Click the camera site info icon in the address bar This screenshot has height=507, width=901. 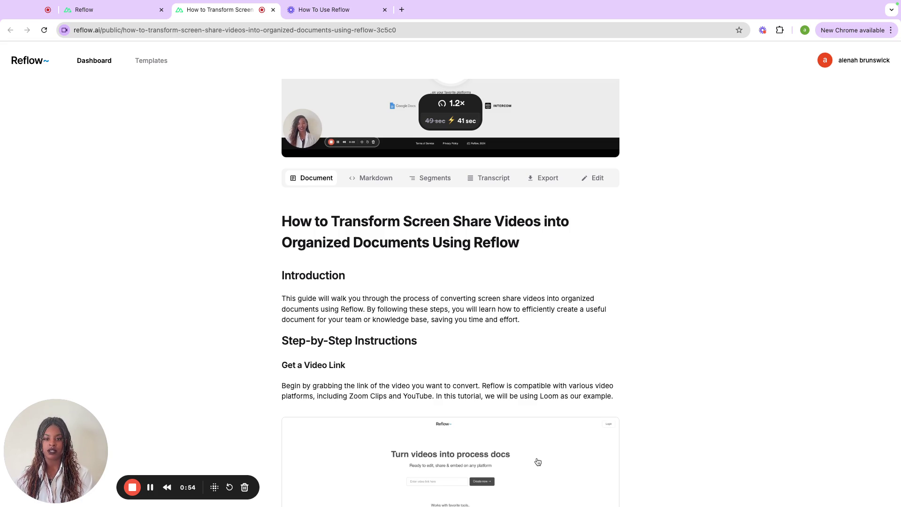pos(65,30)
